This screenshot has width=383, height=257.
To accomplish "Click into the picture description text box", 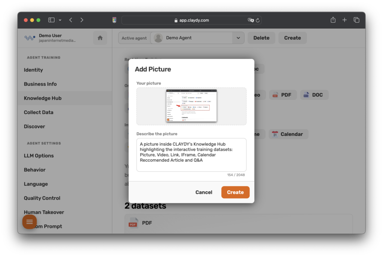I will coord(191,155).
